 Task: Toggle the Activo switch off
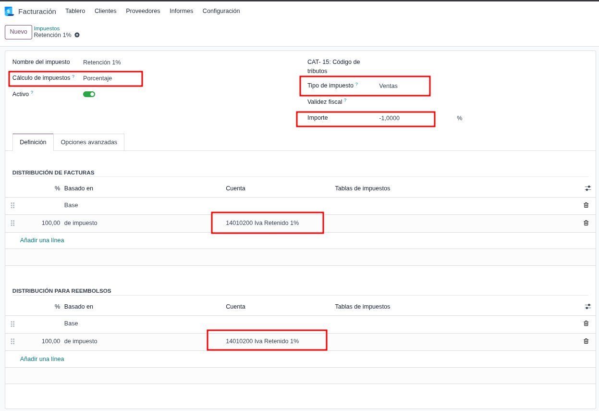pos(89,94)
